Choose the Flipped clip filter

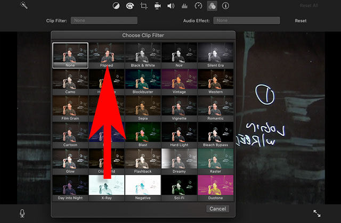click(107, 55)
